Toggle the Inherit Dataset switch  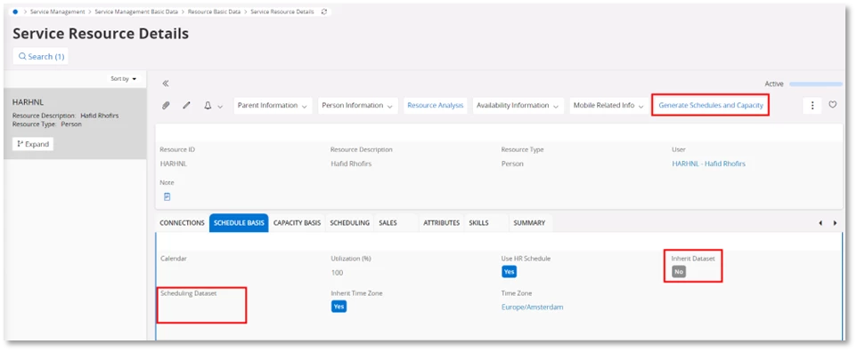tap(679, 271)
